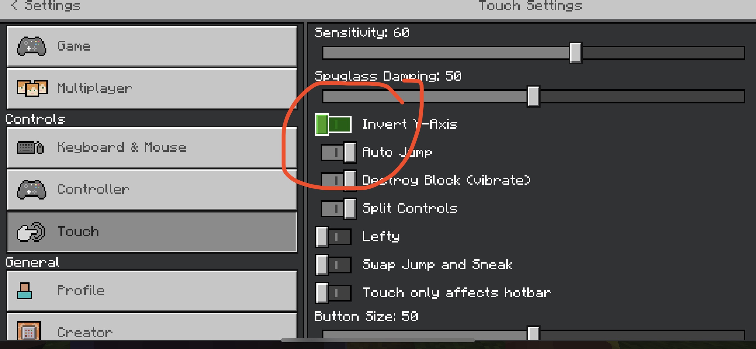Click the Sensitivity slider handle

click(575, 53)
